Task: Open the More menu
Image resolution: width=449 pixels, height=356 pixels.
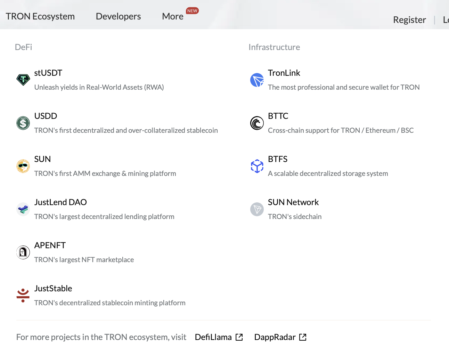Action: coord(173,16)
